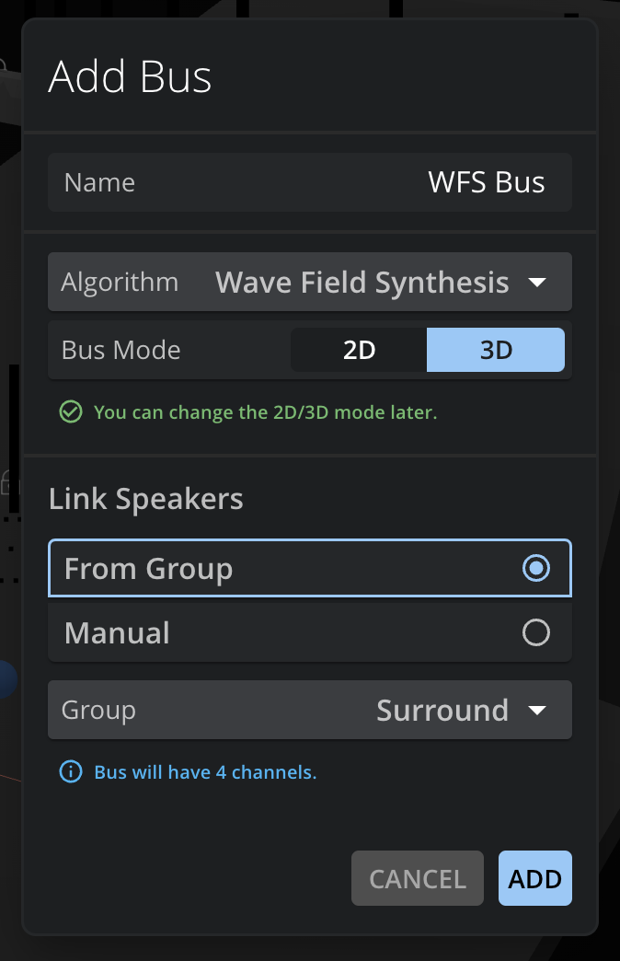Switch Bus Mode to 2D
Image resolution: width=620 pixels, height=961 pixels.
coord(359,350)
